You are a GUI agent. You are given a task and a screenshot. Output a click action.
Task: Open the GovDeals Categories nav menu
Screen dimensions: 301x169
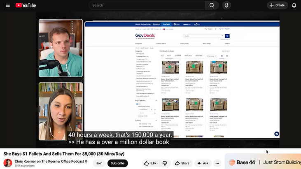click(x=138, y=44)
